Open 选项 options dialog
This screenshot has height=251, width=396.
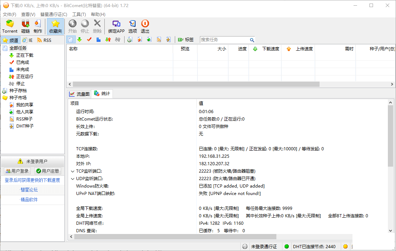pyautogui.click(x=133, y=26)
